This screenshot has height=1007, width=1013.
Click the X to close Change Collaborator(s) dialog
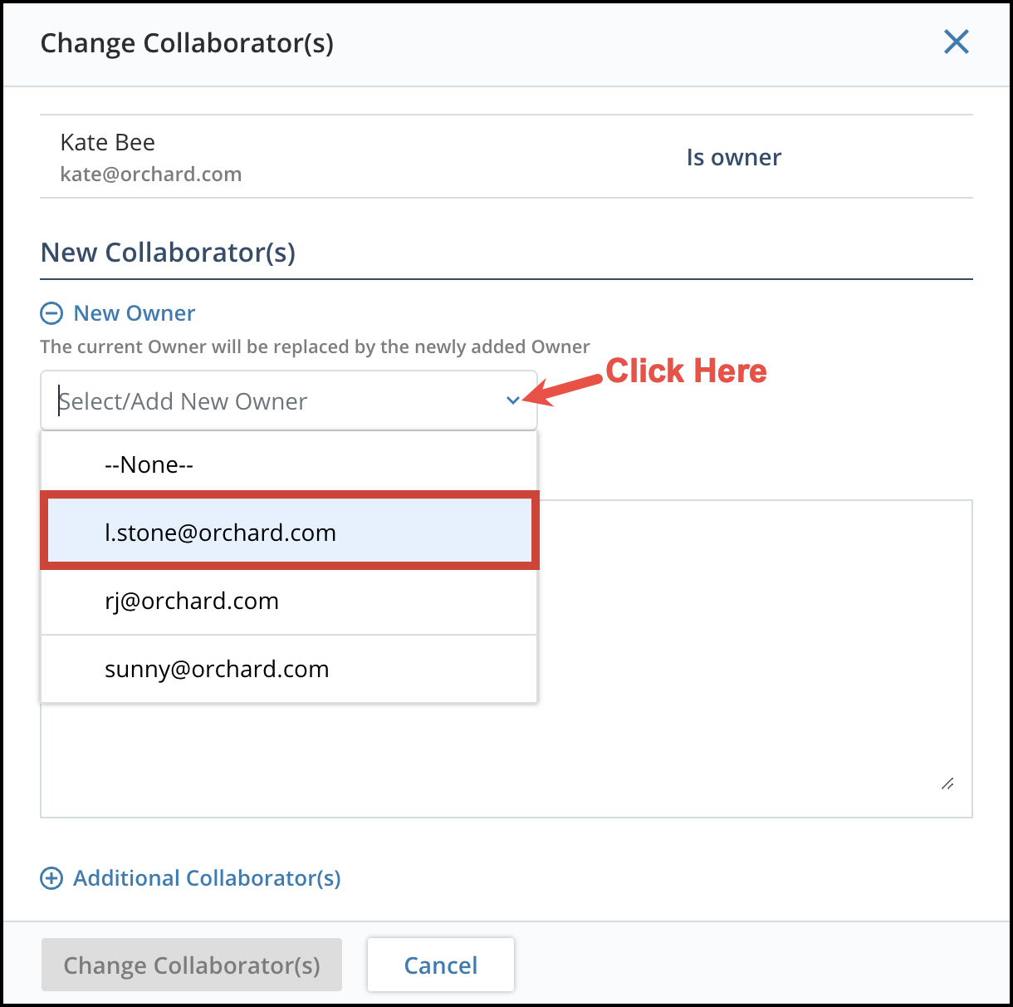956,42
